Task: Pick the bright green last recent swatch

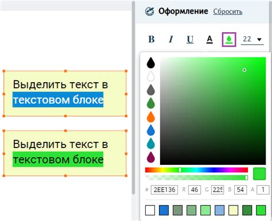Action: pyautogui.click(x=261, y=210)
